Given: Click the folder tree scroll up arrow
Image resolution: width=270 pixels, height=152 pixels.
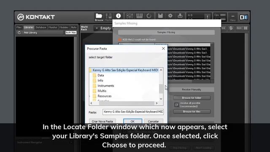Looking at the screenshot, I should [161, 70].
